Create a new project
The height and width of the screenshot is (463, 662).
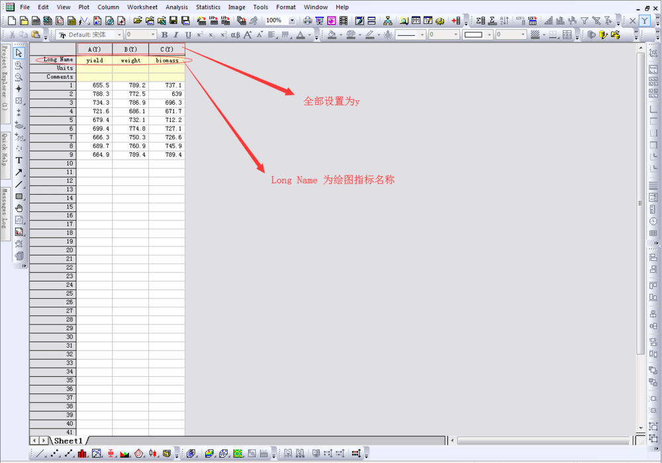coord(12,21)
